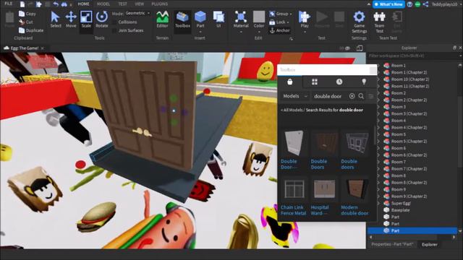This screenshot has width=463, height=260.
Task: Select Baseplate in Explorer
Action: pos(400,210)
